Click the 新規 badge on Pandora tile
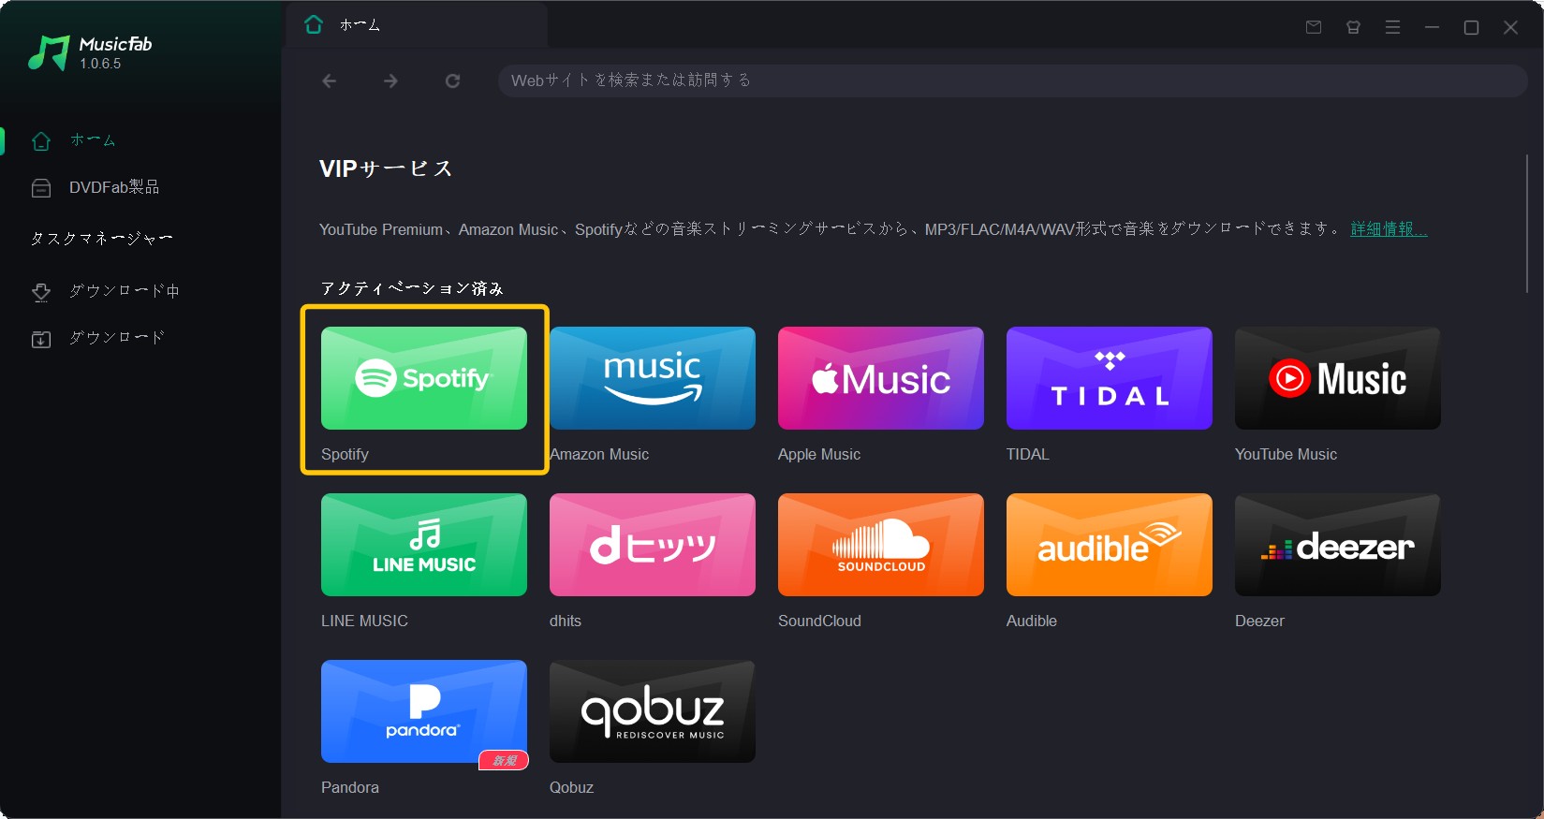Viewport: 1544px width, 819px height. 504,760
